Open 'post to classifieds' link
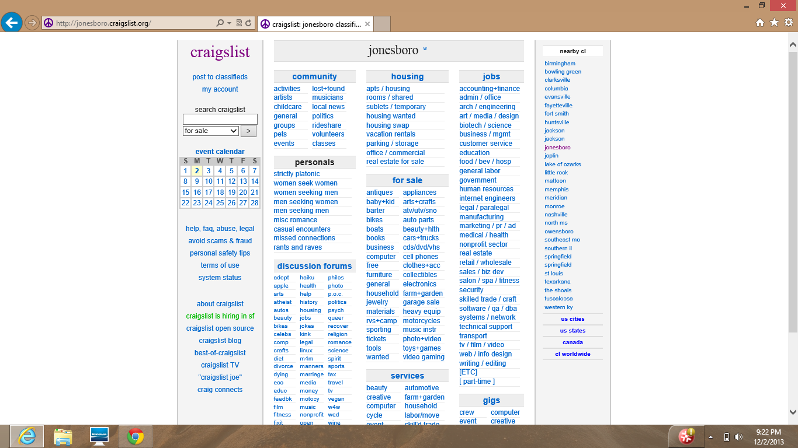The height and width of the screenshot is (448, 798). click(220, 77)
